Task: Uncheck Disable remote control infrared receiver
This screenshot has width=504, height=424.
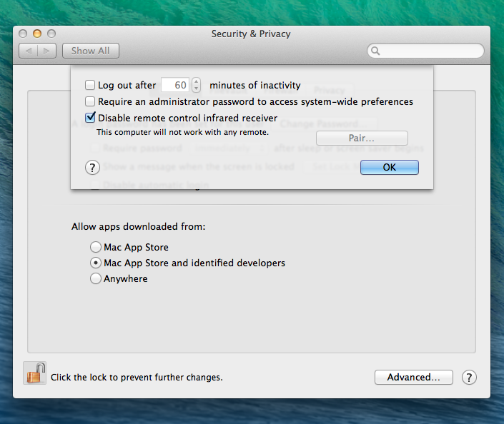Action: (x=90, y=117)
